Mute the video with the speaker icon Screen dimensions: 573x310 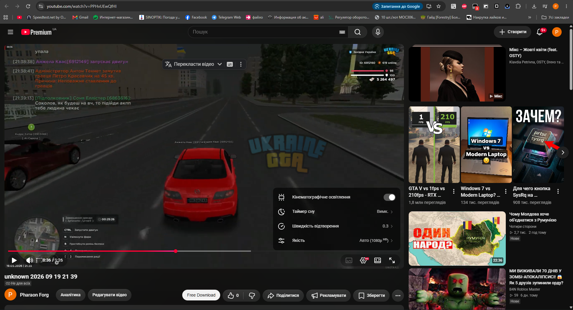point(30,260)
